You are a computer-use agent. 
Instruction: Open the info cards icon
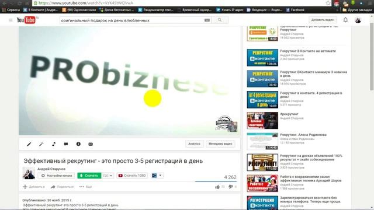[78, 144]
